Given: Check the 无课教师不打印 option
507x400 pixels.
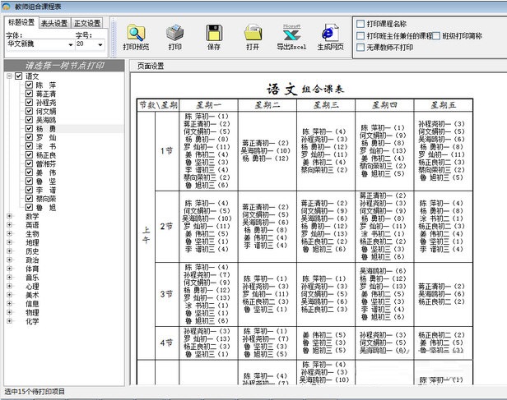Looking at the screenshot, I should tap(360, 48).
